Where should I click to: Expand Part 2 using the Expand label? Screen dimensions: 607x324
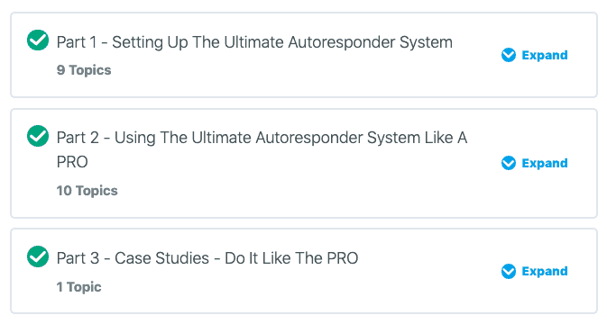(545, 163)
